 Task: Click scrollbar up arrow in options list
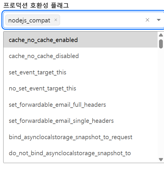(x=161, y=35)
